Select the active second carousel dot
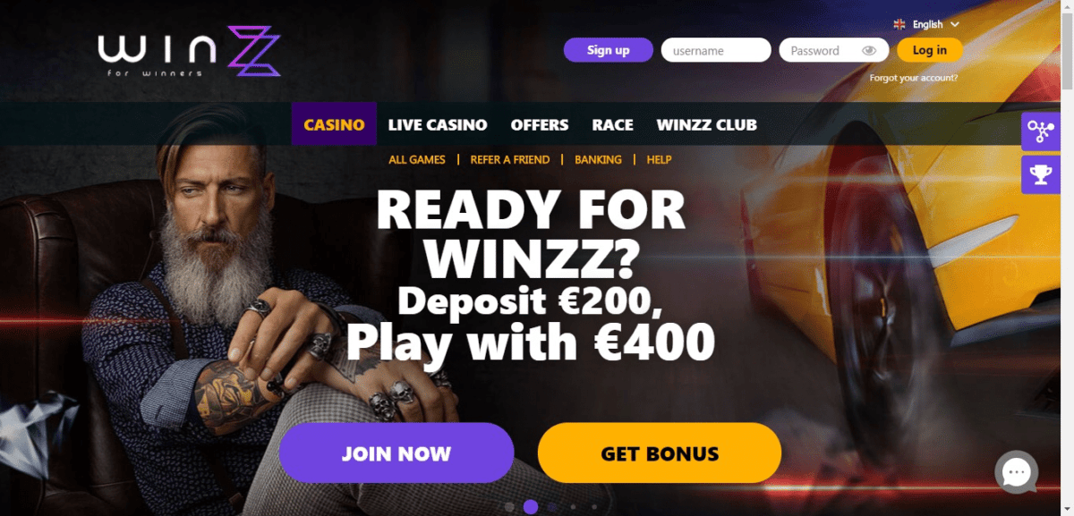The image size is (1074, 516). click(x=531, y=507)
